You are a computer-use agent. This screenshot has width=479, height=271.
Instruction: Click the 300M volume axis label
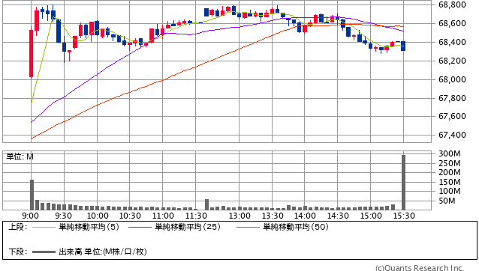point(450,153)
